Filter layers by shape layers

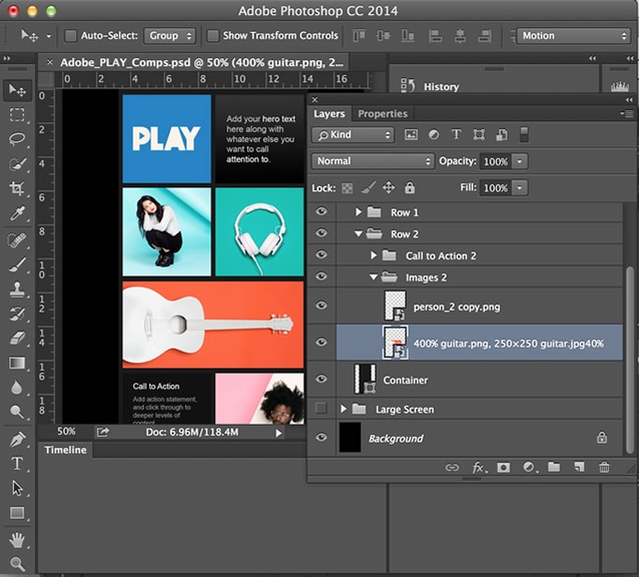[479, 134]
